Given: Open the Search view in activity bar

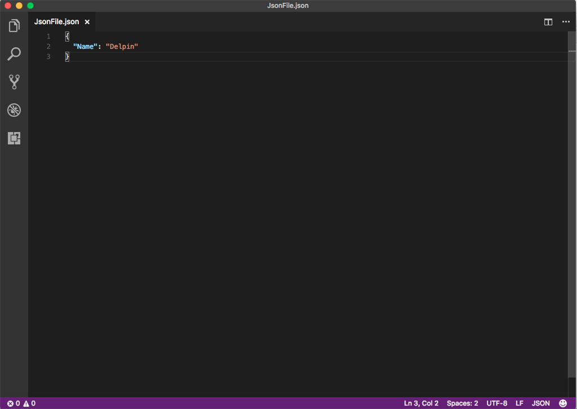Looking at the screenshot, I should (14, 54).
